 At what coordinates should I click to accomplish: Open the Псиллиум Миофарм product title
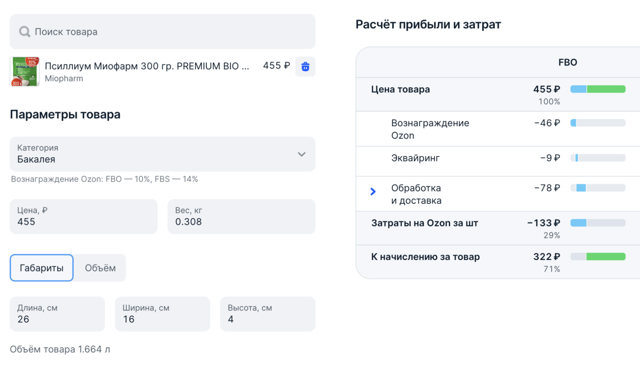[x=147, y=66]
